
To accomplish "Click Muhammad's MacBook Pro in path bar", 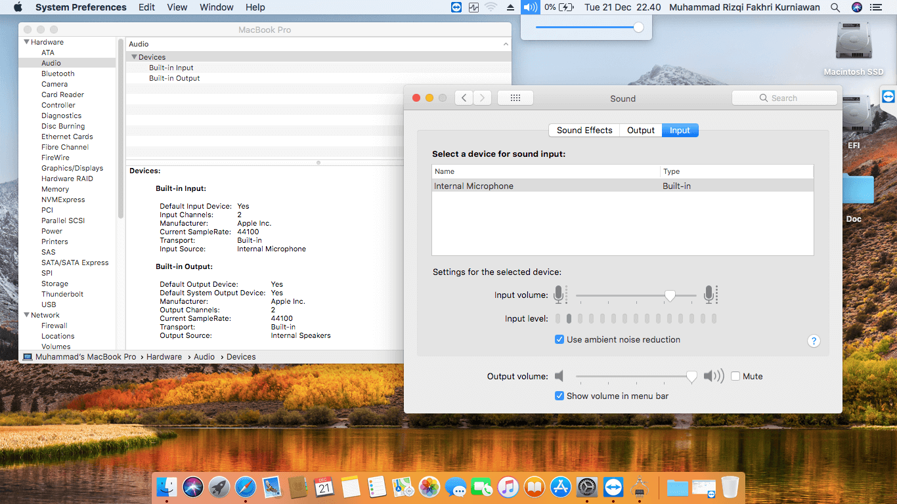I will 85,357.
